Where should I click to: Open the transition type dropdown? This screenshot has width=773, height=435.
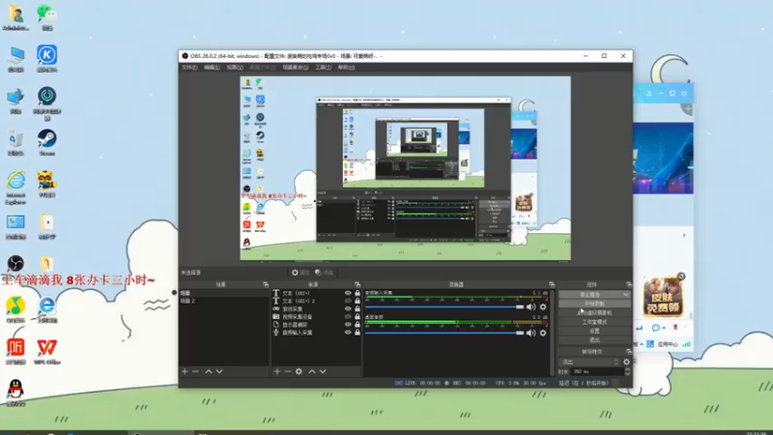[589, 362]
